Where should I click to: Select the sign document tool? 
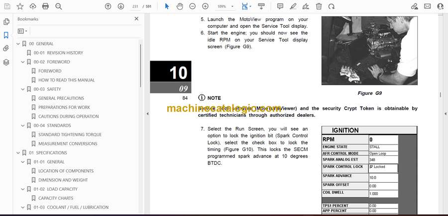click(x=306, y=6)
